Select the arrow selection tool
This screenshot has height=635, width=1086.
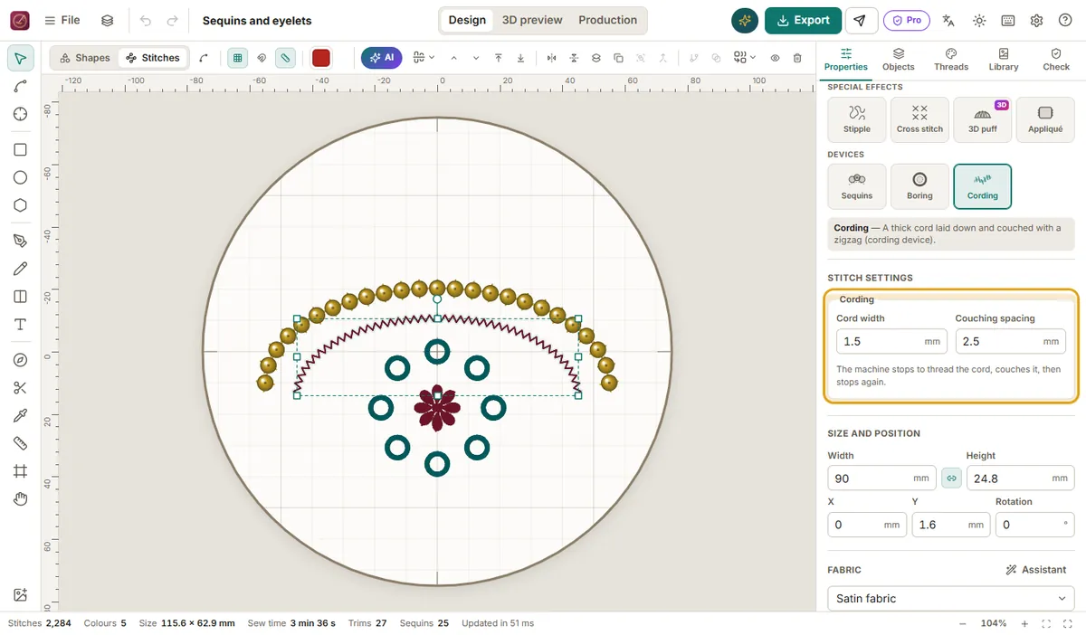tap(20, 59)
